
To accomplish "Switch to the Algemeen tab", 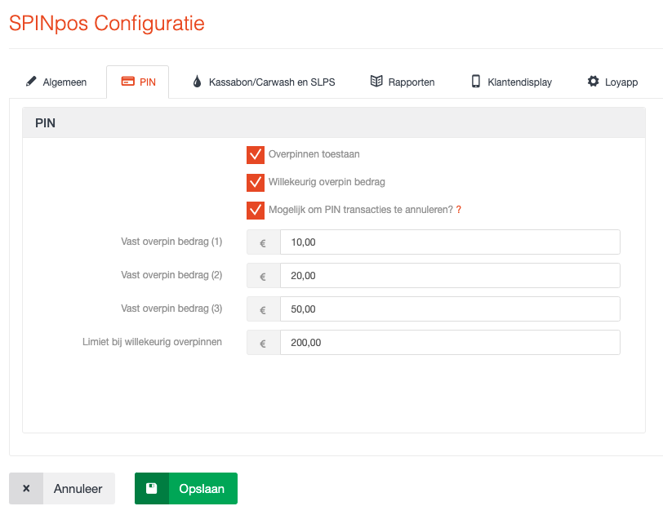I will [x=57, y=82].
